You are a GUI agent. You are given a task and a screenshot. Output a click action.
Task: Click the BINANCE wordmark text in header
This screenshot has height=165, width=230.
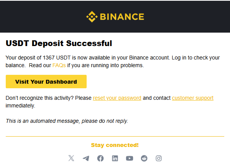tap(122, 17)
